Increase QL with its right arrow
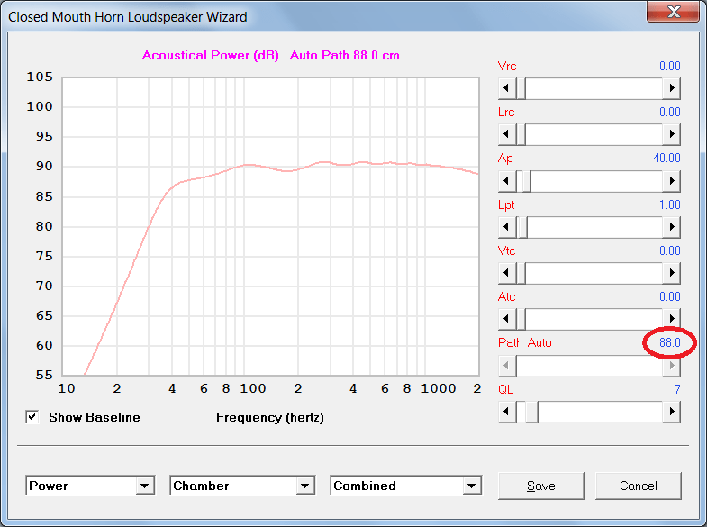Screen dimensions: 707x527 (x=671, y=412)
